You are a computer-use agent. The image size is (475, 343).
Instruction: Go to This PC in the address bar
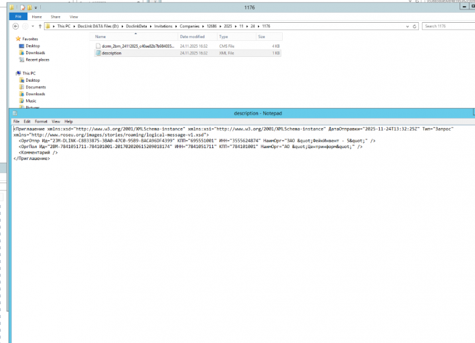click(64, 26)
